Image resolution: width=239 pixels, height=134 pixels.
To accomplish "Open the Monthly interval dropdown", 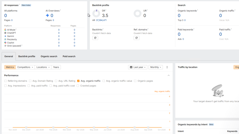I will click(x=156, y=67).
